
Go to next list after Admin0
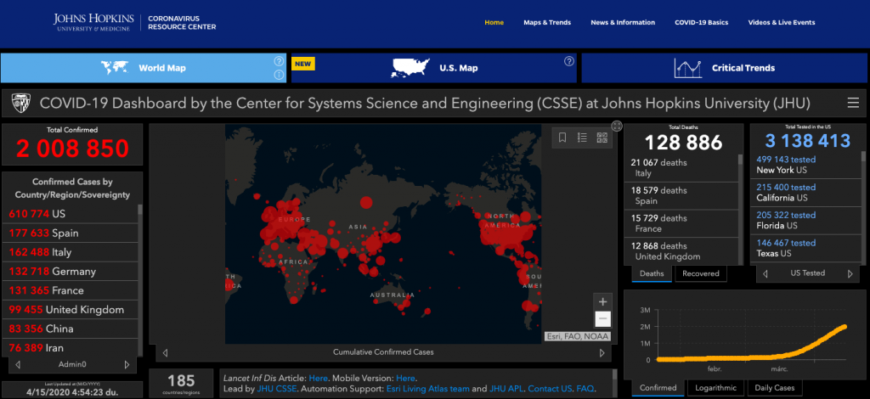(x=127, y=364)
